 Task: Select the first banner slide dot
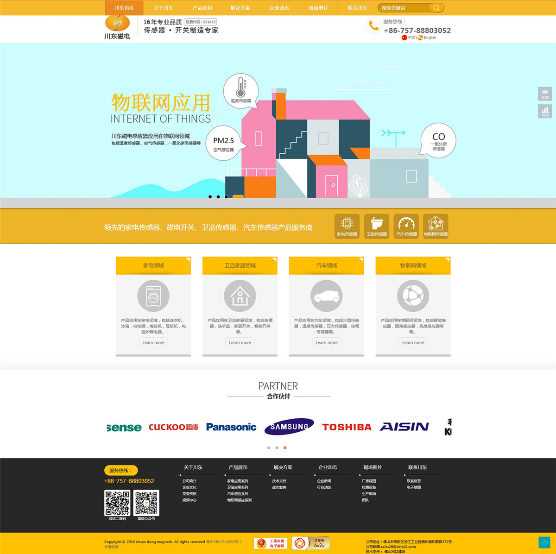210,197
